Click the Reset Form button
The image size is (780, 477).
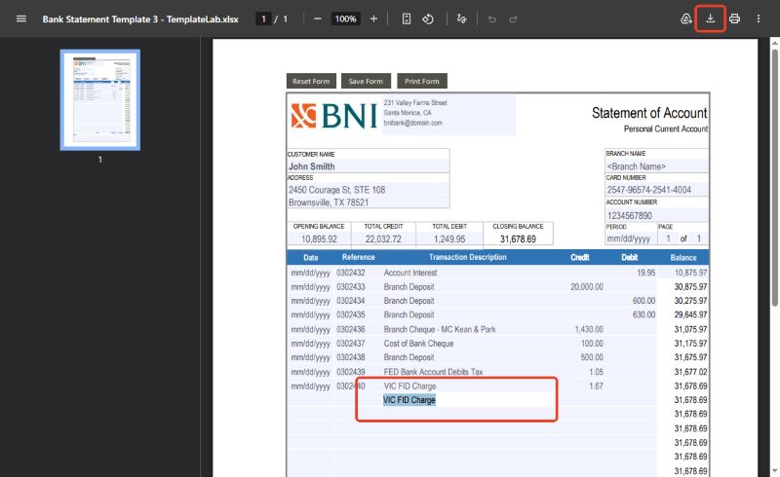[x=311, y=81]
